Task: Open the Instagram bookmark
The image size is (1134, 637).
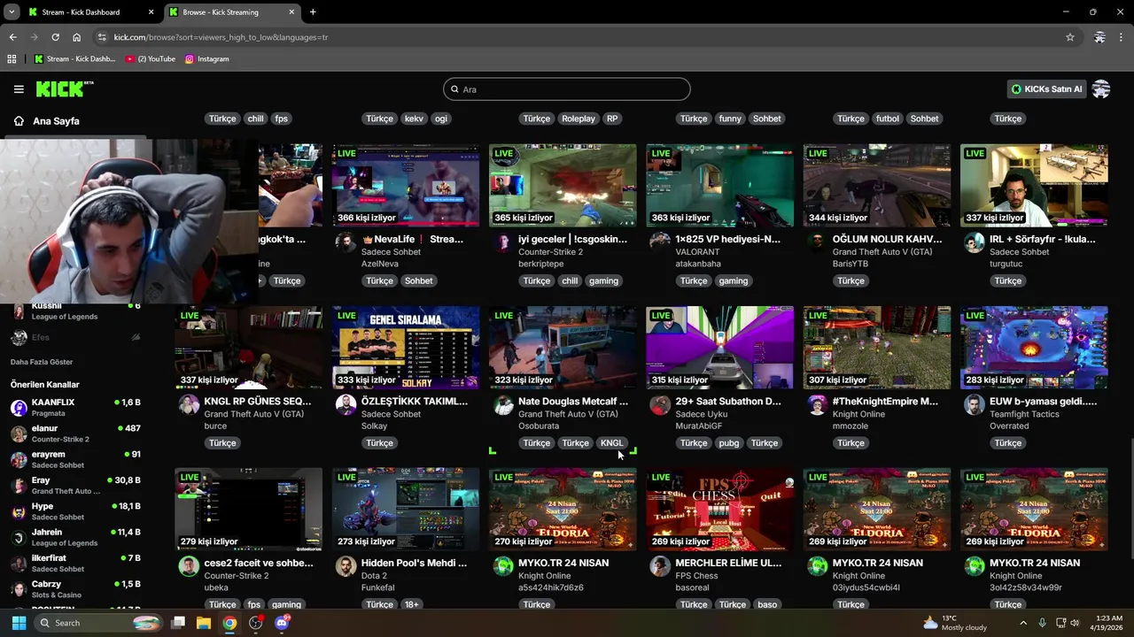Action: (x=207, y=59)
